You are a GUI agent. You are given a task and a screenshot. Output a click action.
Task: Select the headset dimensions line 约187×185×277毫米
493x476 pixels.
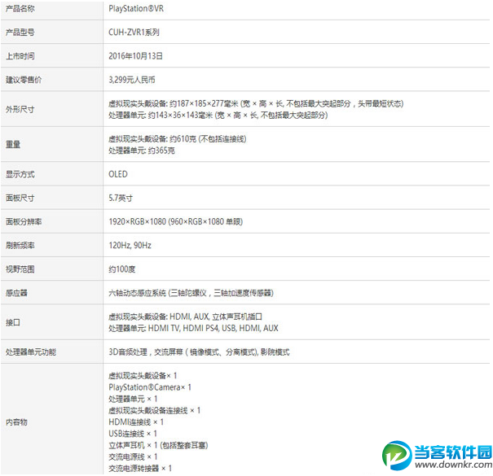click(x=256, y=103)
